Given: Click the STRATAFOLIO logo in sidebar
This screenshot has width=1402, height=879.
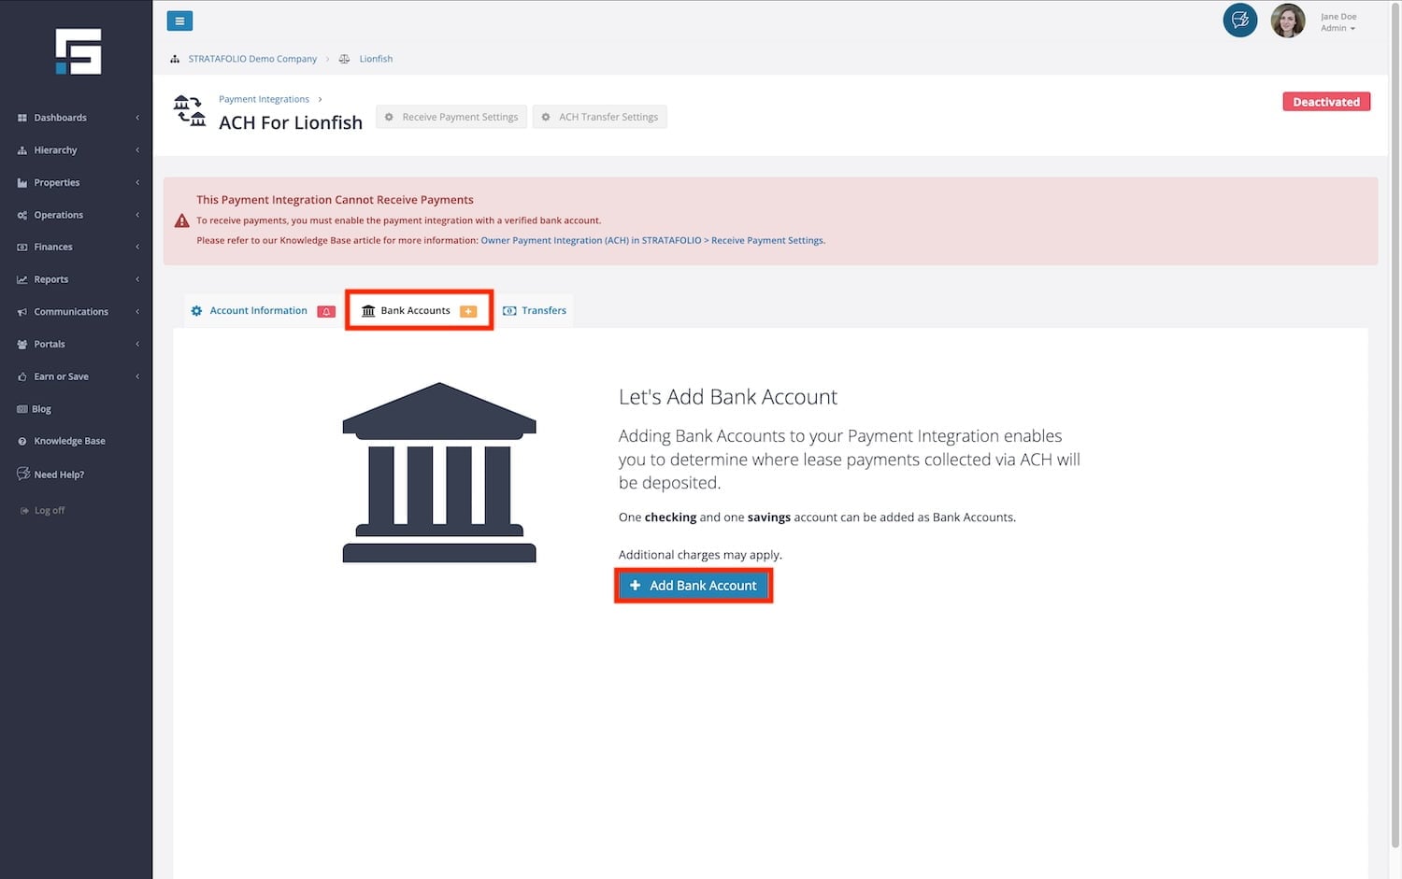Looking at the screenshot, I should pyautogui.click(x=78, y=51).
